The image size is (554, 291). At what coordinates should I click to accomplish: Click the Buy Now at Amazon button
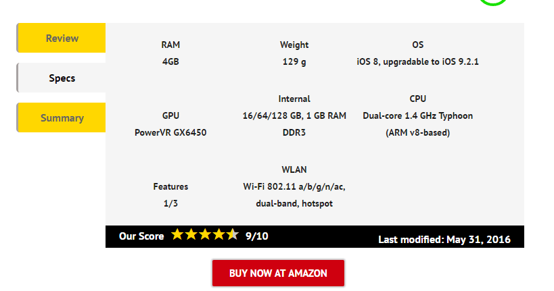point(278,273)
